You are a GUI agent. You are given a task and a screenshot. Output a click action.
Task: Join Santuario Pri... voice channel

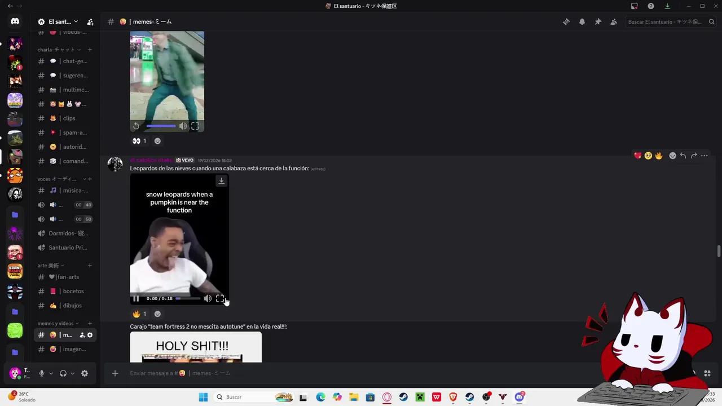click(x=64, y=248)
